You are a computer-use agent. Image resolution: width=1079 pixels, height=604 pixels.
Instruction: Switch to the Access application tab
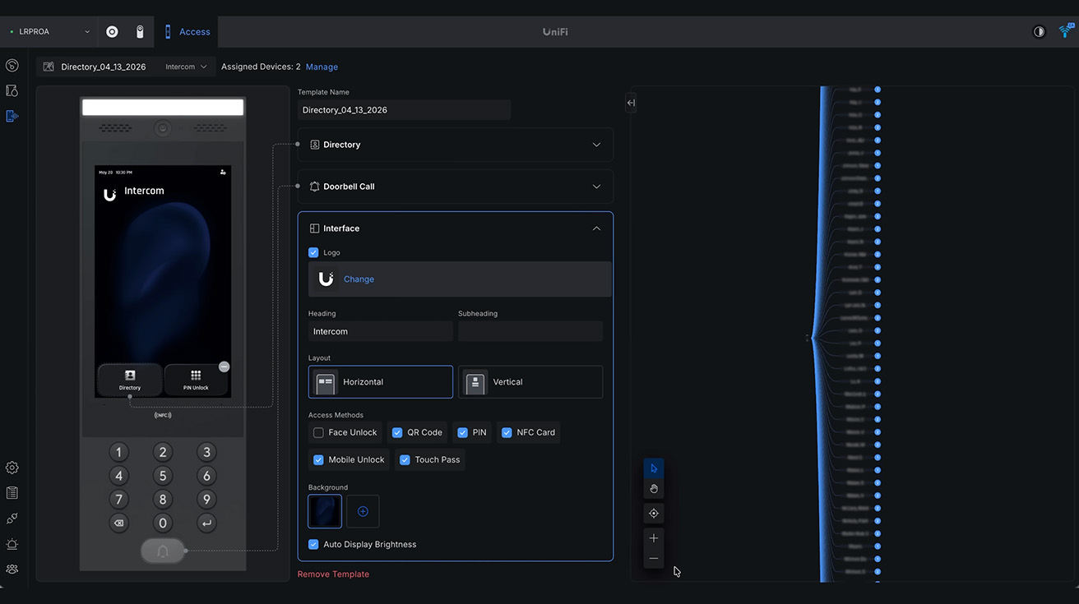coord(187,31)
